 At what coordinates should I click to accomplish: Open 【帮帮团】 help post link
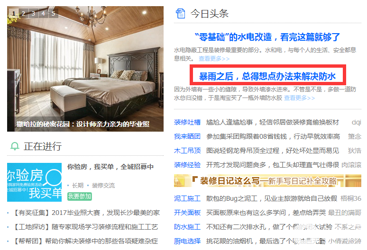click(x=85, y=241)
